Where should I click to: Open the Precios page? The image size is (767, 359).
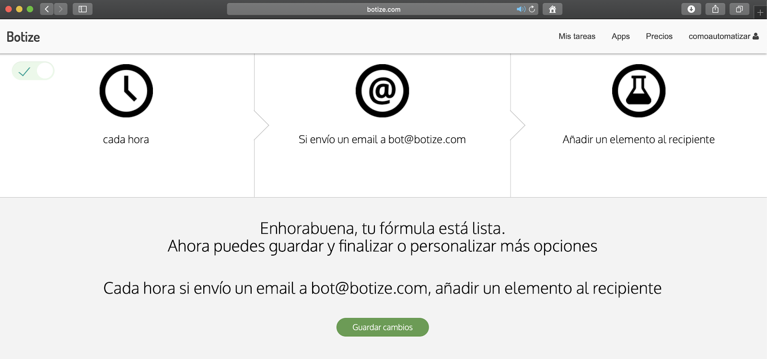(x=659, y=36)
